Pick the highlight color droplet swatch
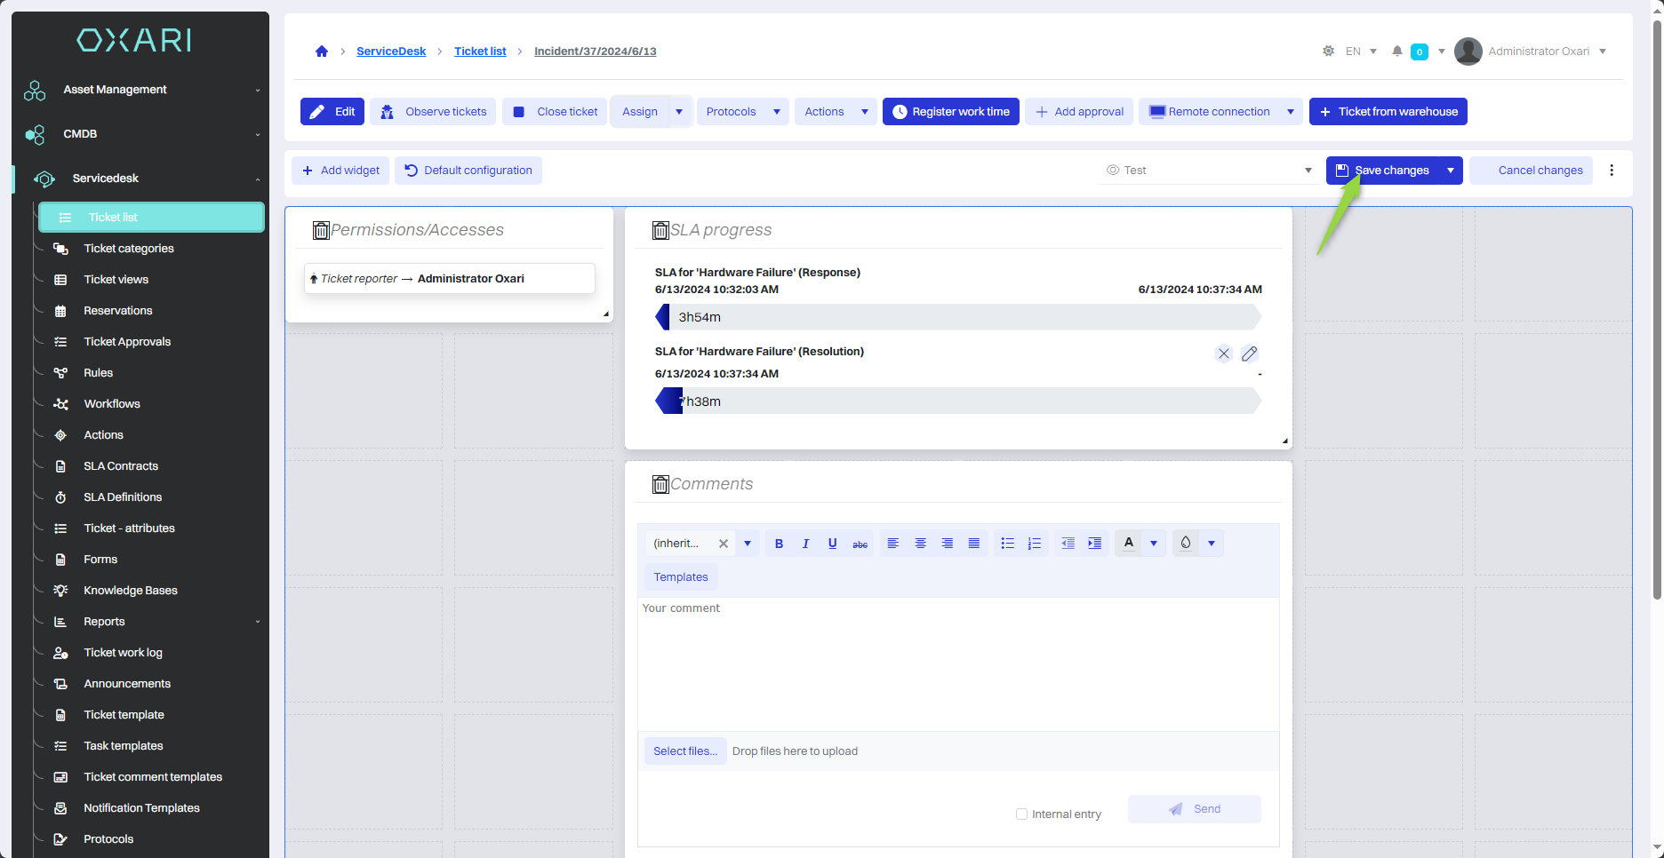Image resolution: width=1664 pixels, height=858 pixels. [1185, 544]
